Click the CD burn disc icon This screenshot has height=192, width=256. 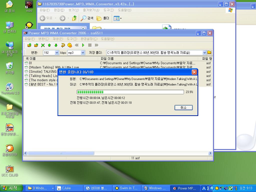pos(70,45)
